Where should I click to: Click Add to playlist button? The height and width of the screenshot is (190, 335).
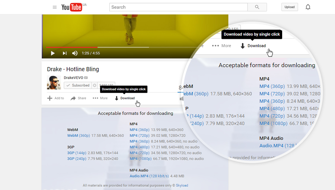click(x=55, y=98)
